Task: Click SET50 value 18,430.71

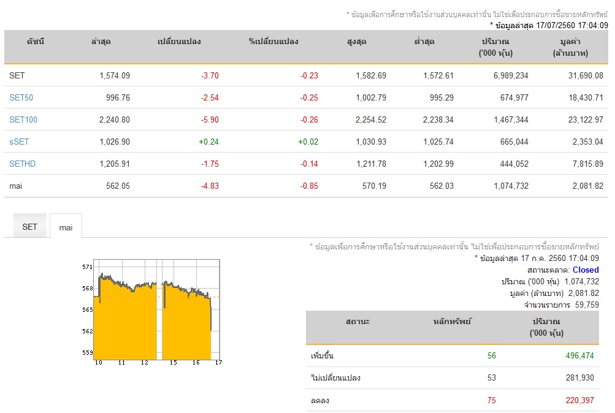Action: click(x=586, y=97)
